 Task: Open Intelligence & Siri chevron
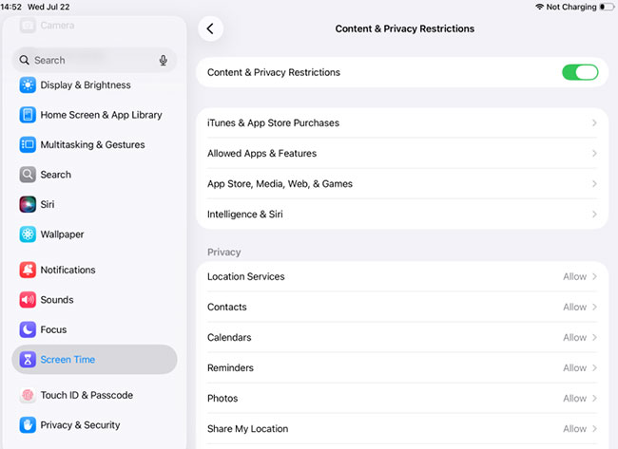coord(594,215)
